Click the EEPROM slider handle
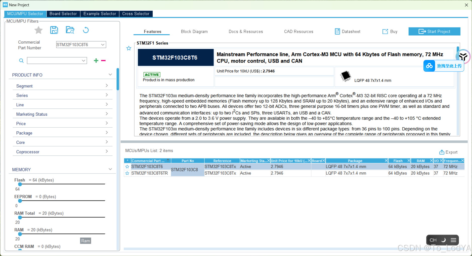The width and height of the screenshot is (472, 256). (x=20, y=201)
